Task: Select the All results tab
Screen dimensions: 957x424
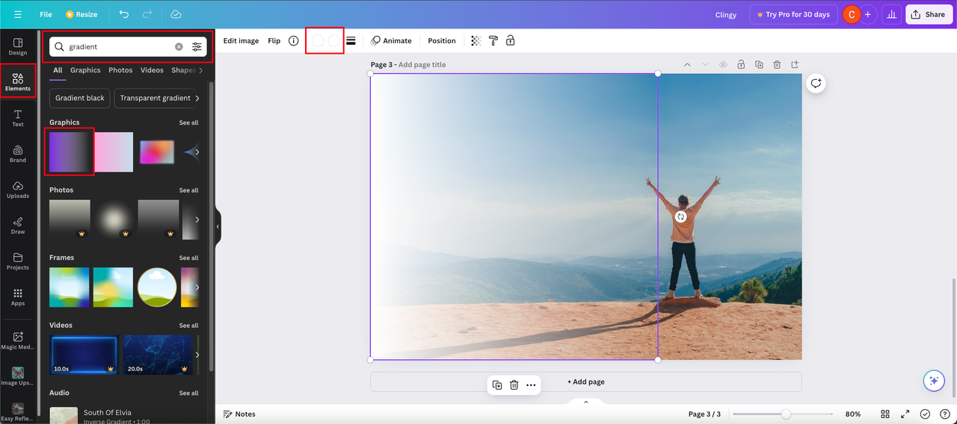Action: (58, 70)
